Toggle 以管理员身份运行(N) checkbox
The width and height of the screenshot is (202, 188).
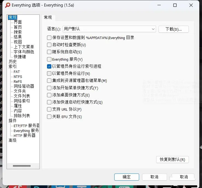coord(49,74)
